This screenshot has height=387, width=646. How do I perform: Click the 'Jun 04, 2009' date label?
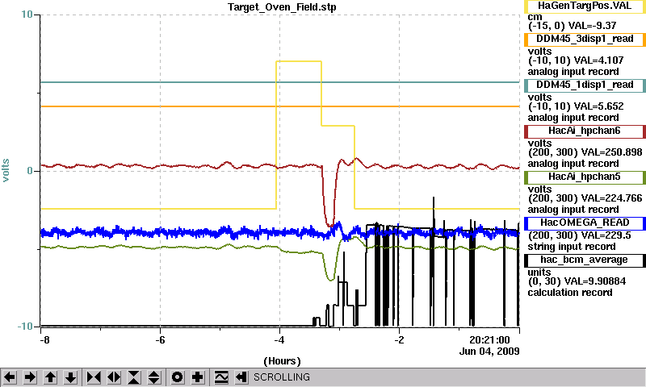(489, 352)
